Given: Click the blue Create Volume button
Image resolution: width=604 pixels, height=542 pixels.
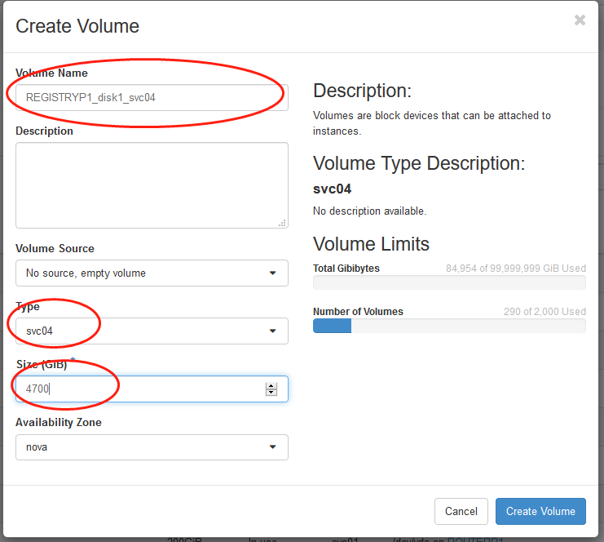Looking at the screenshot, I should [x=540, y=511].
